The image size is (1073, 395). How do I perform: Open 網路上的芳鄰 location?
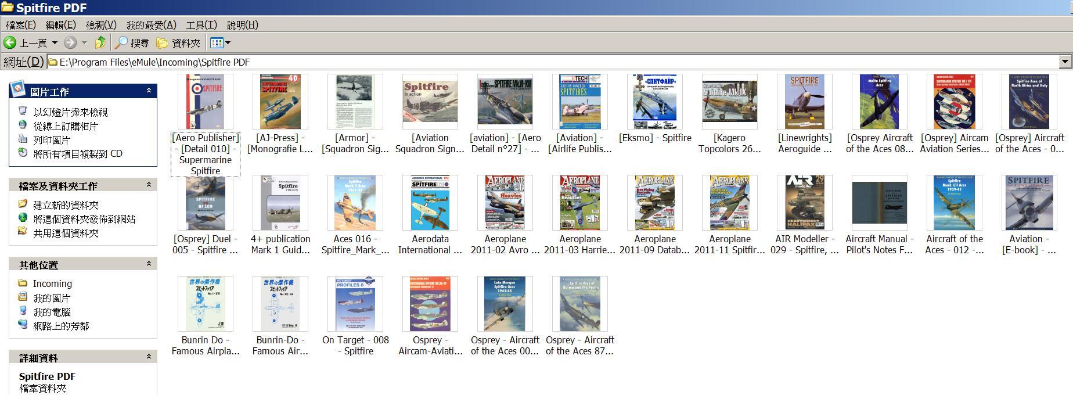(61, 326)
